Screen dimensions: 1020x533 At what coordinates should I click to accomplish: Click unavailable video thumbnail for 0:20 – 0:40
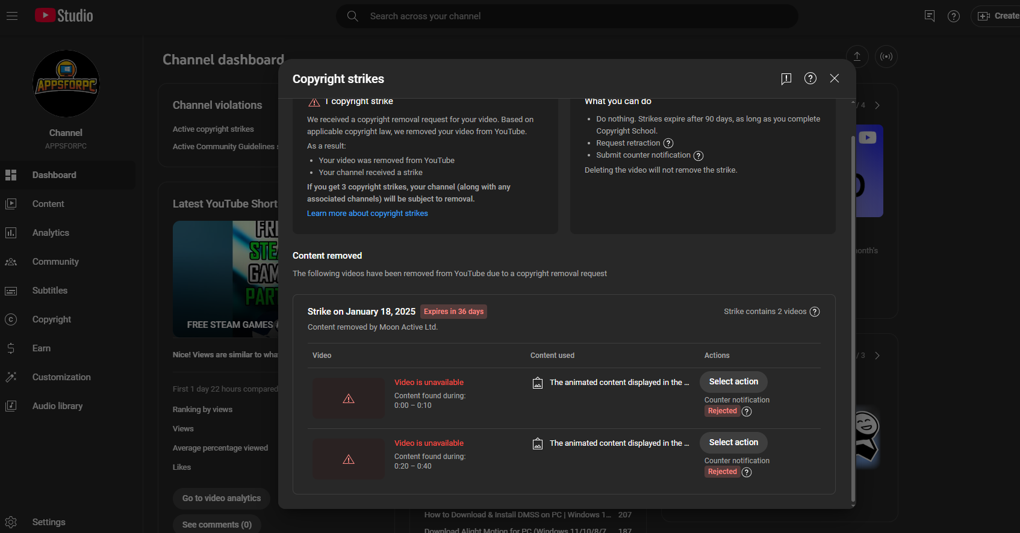click(x=349, y=459)
